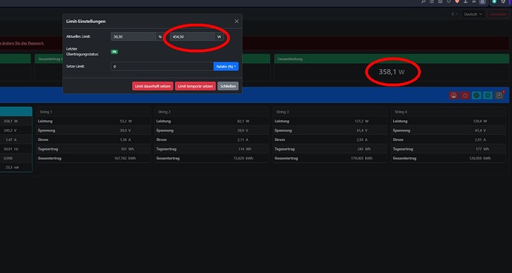Click the LinkedIn extension icon in browser toolbar
Viewport: 512px width, 273px height.
(474, 1)
